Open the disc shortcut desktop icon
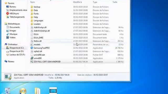Viewport: 168px width, 94px height. click(23, 91)
